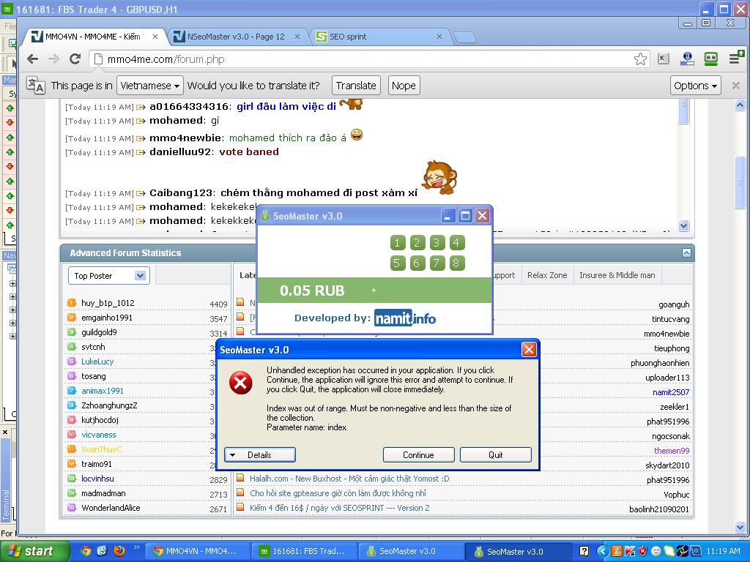Screen dimensions: 750x562
Task: Open the Vietnamese language dropdown
Action: (149, 86)
